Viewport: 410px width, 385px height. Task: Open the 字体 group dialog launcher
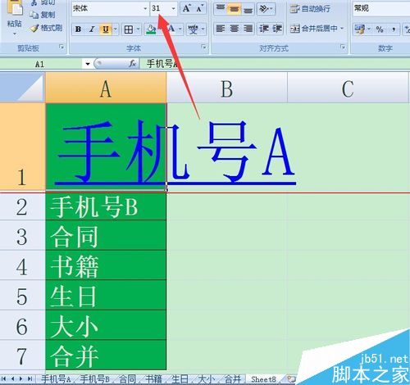pos(203,47)
